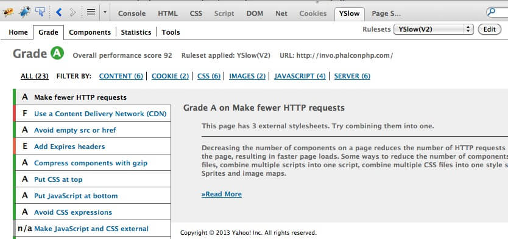Viewport: 508px width, 239px height.
Task: Select Use a Content Delivery Network rule
Action: tap(100, 114)
